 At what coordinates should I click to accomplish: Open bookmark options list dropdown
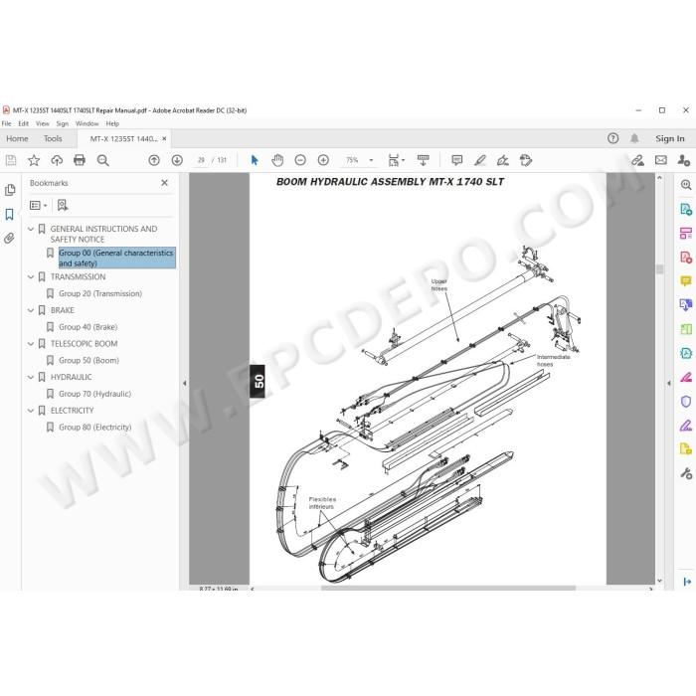(38, 205)
